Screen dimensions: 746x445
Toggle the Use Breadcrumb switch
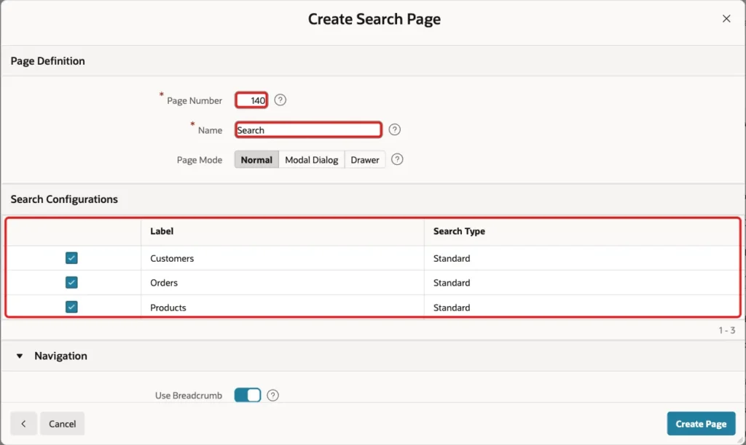pyautogui.click(x=248, y=395)
